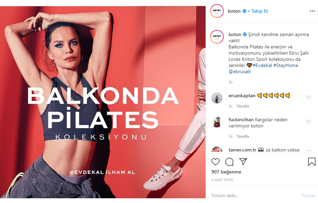Image resolution: width=318 pixels, height=203 pixels.
Task: View the 907 beğenme likes list
Action: coord(226,172)
